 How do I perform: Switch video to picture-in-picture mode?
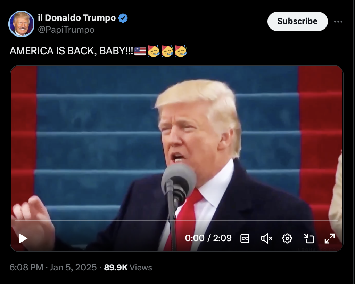pos(308,238)
